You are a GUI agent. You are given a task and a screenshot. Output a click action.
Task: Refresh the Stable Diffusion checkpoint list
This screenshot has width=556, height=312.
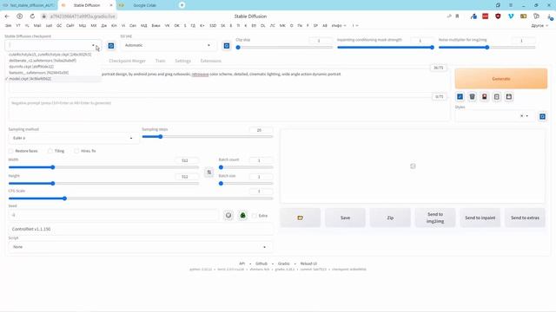[111, 46]
